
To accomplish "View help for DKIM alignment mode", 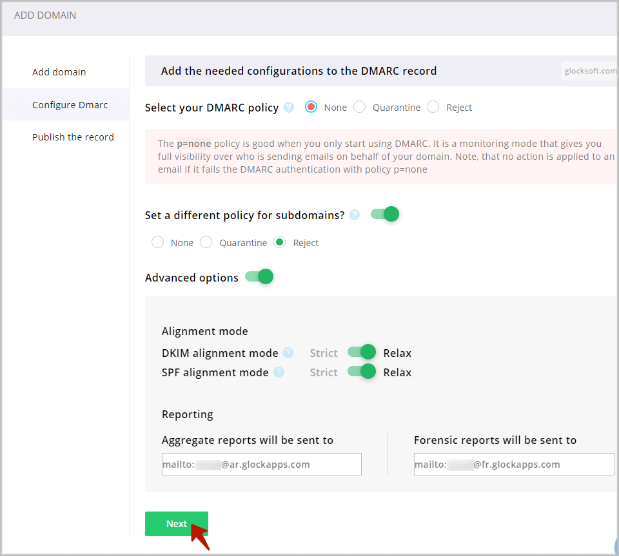I will tap(288, 352).
